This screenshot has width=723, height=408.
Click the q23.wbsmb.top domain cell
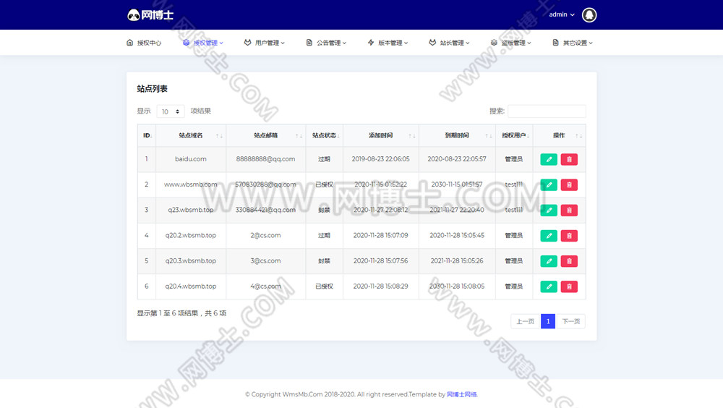pos(191,210)
